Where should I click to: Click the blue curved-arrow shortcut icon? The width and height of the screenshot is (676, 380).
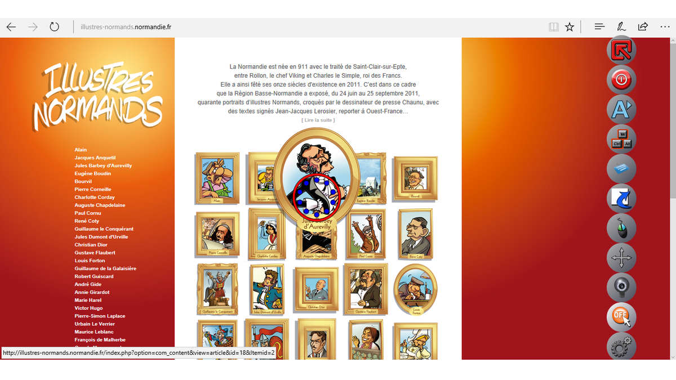(621, 198)
